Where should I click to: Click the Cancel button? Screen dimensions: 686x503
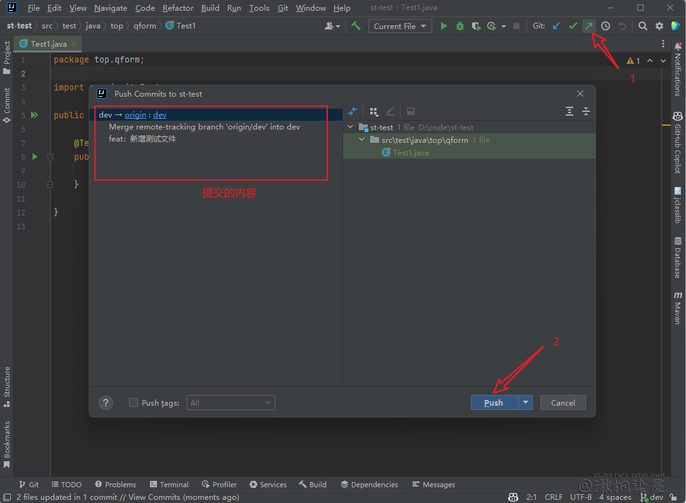click(563, 403)
